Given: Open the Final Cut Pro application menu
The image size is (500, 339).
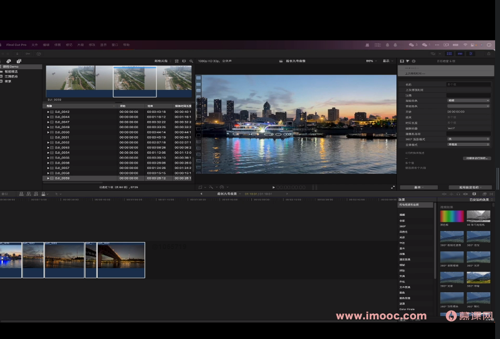Looking at the screenshot, I should pos(16,45).
